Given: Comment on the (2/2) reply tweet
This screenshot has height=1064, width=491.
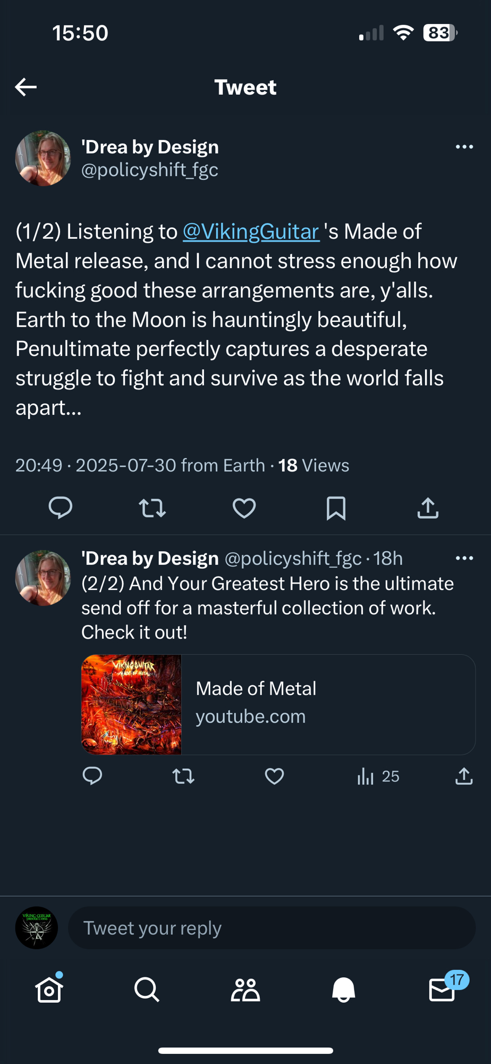Looking at the screenshot, I should click(x=92, y=776).
